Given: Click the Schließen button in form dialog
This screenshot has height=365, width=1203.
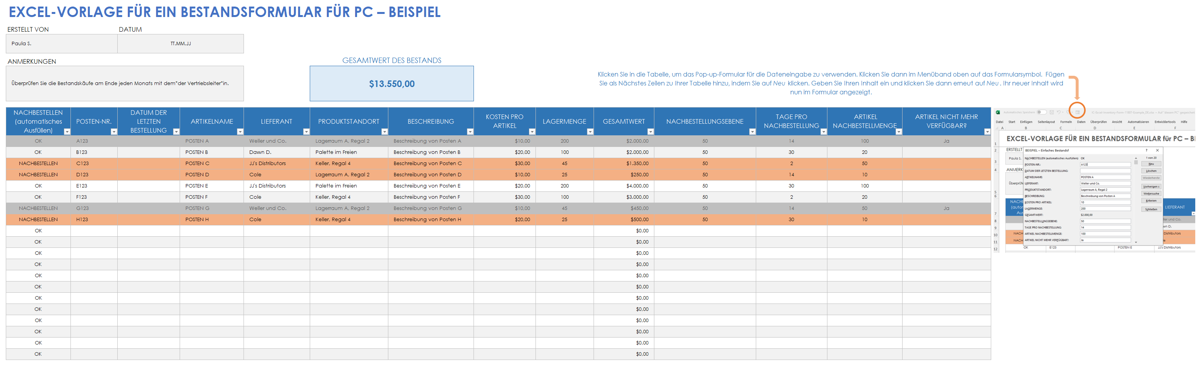Looking at the screenshot, I should 1152,209.
